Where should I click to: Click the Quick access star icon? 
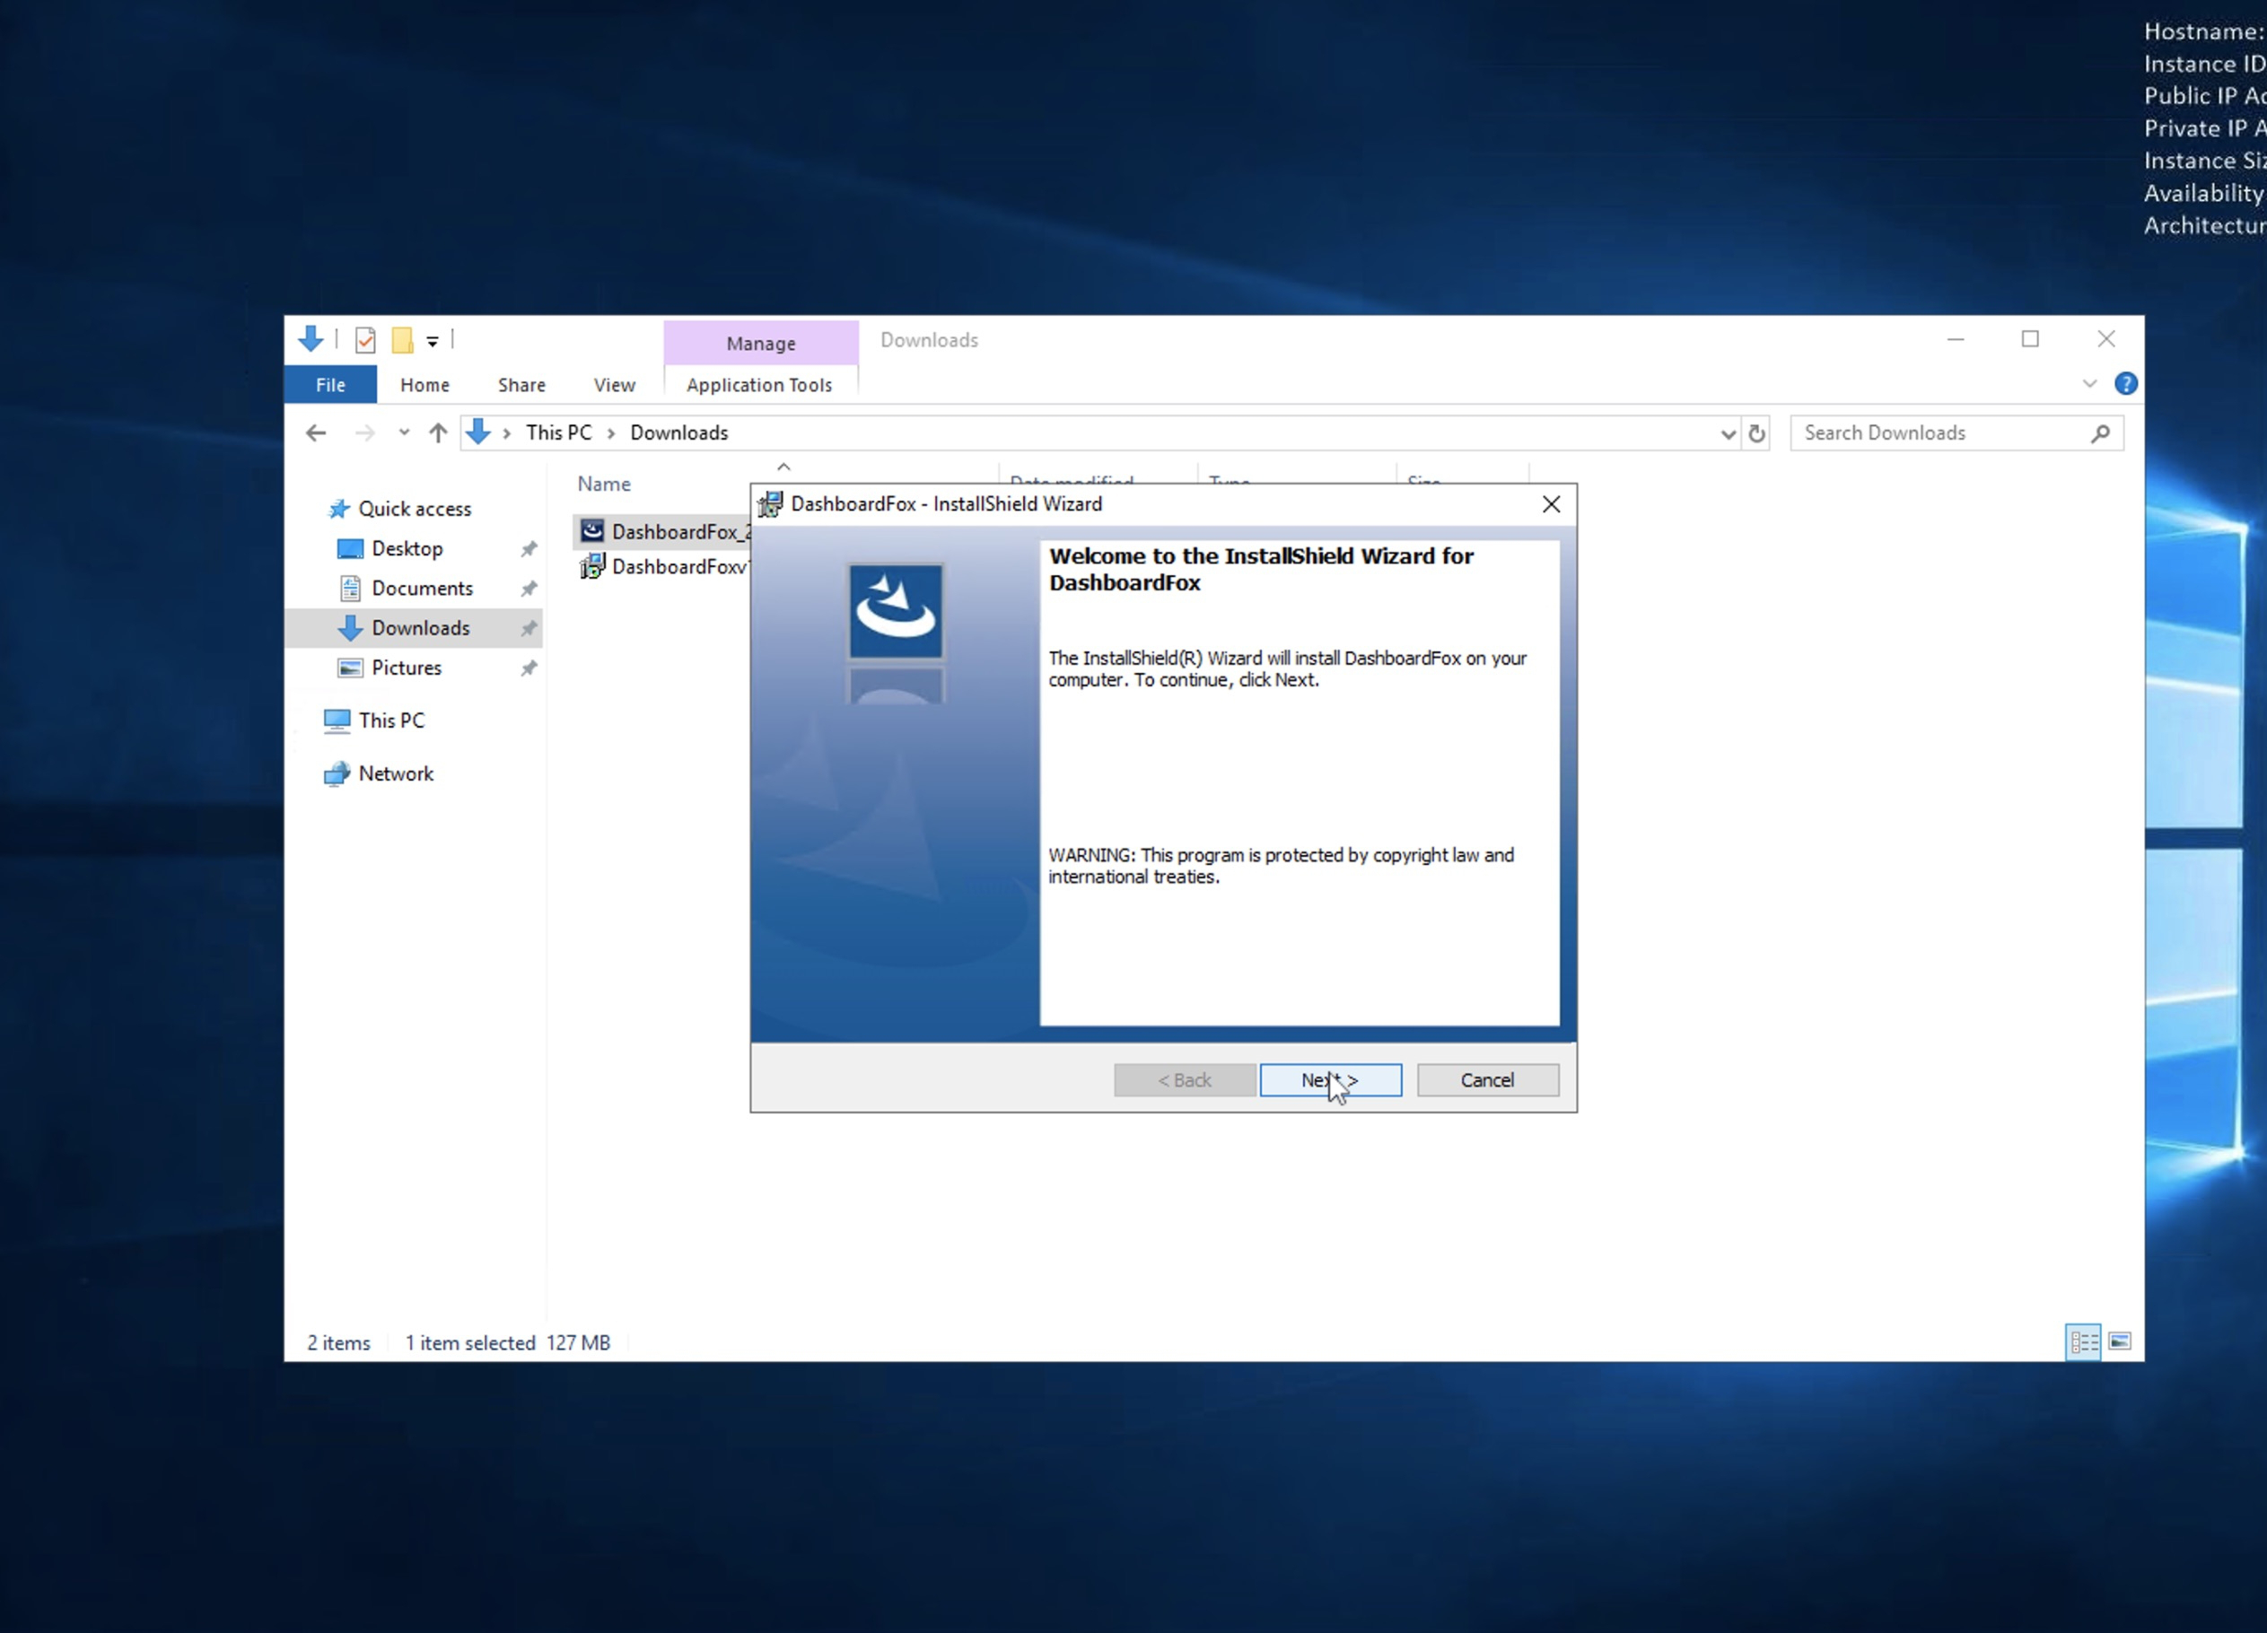[x=339, y=509]
